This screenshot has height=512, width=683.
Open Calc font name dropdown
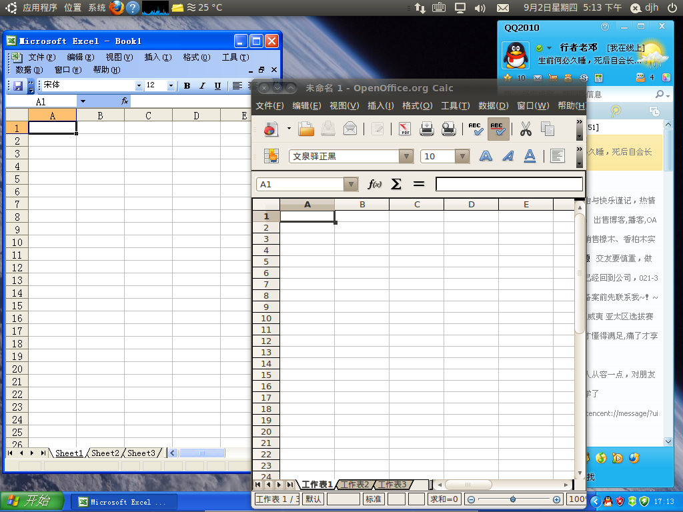[406, 156]
